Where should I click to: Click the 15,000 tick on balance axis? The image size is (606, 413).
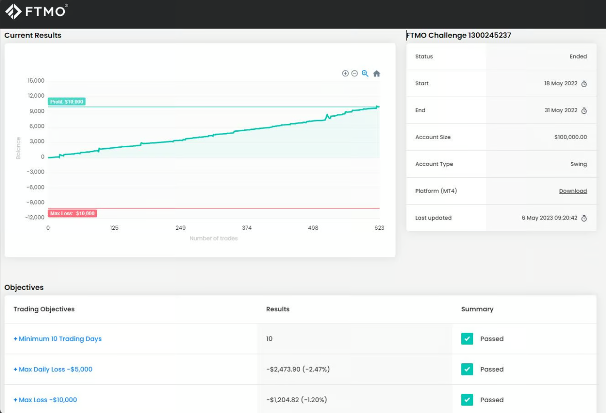(36, 81)
